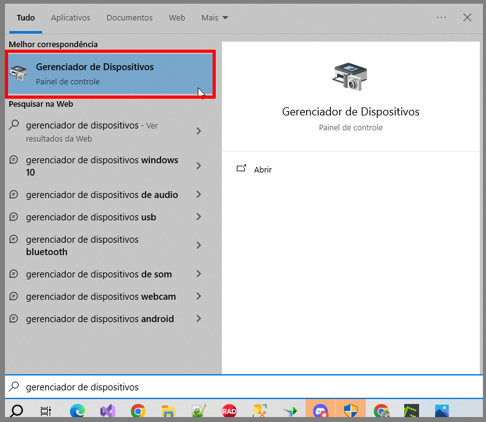Expand arrow for 'gerenciador de dispositivos webcam'
The image size is (486, 422).
pyautogui.click(x=198, y=296)
